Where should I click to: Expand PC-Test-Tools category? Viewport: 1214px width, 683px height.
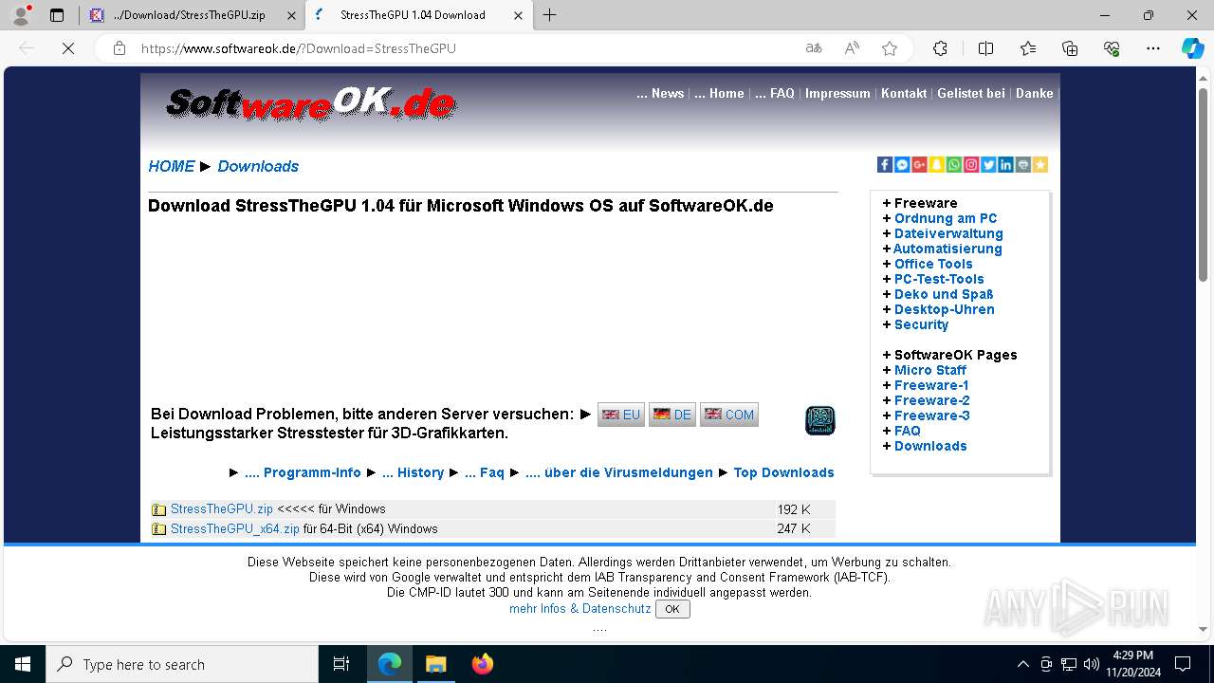(939, 279)
